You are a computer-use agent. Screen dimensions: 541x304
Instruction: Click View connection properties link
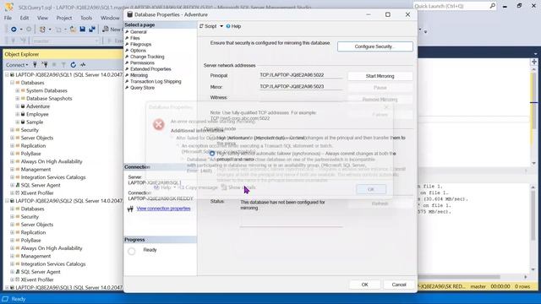pos(163,209)
